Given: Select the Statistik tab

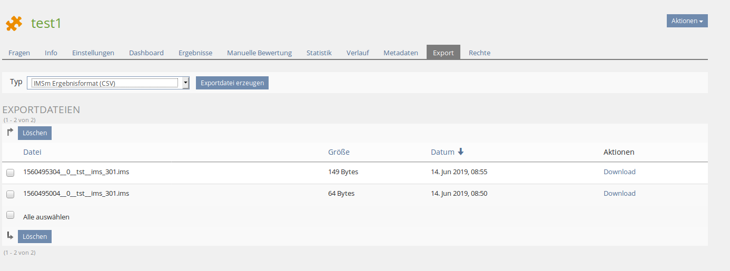Looking at the screenshot, I should point(319,53).
